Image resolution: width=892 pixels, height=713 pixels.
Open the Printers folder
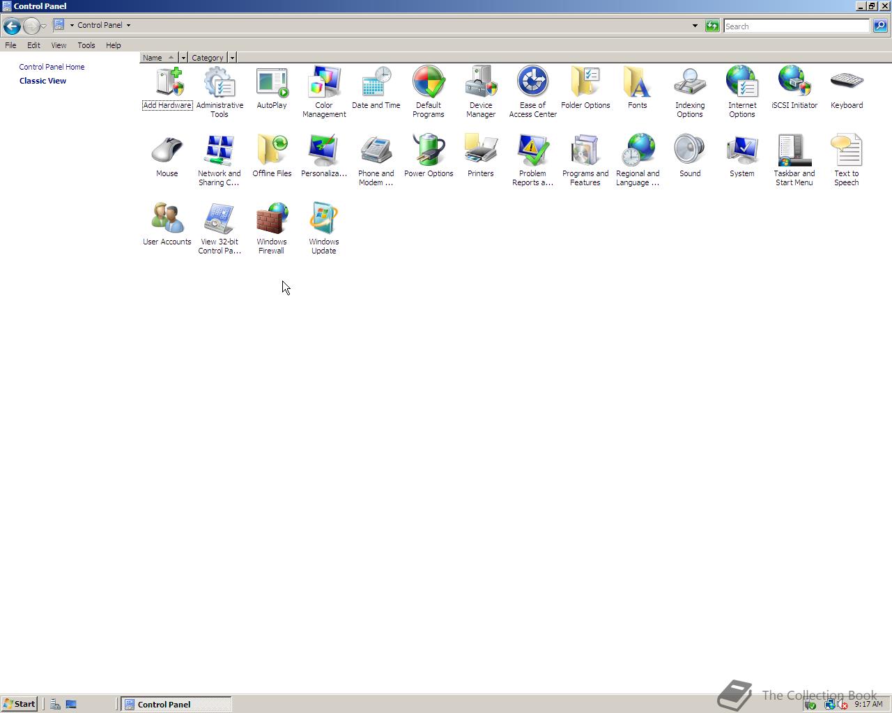tap(481, 157)
